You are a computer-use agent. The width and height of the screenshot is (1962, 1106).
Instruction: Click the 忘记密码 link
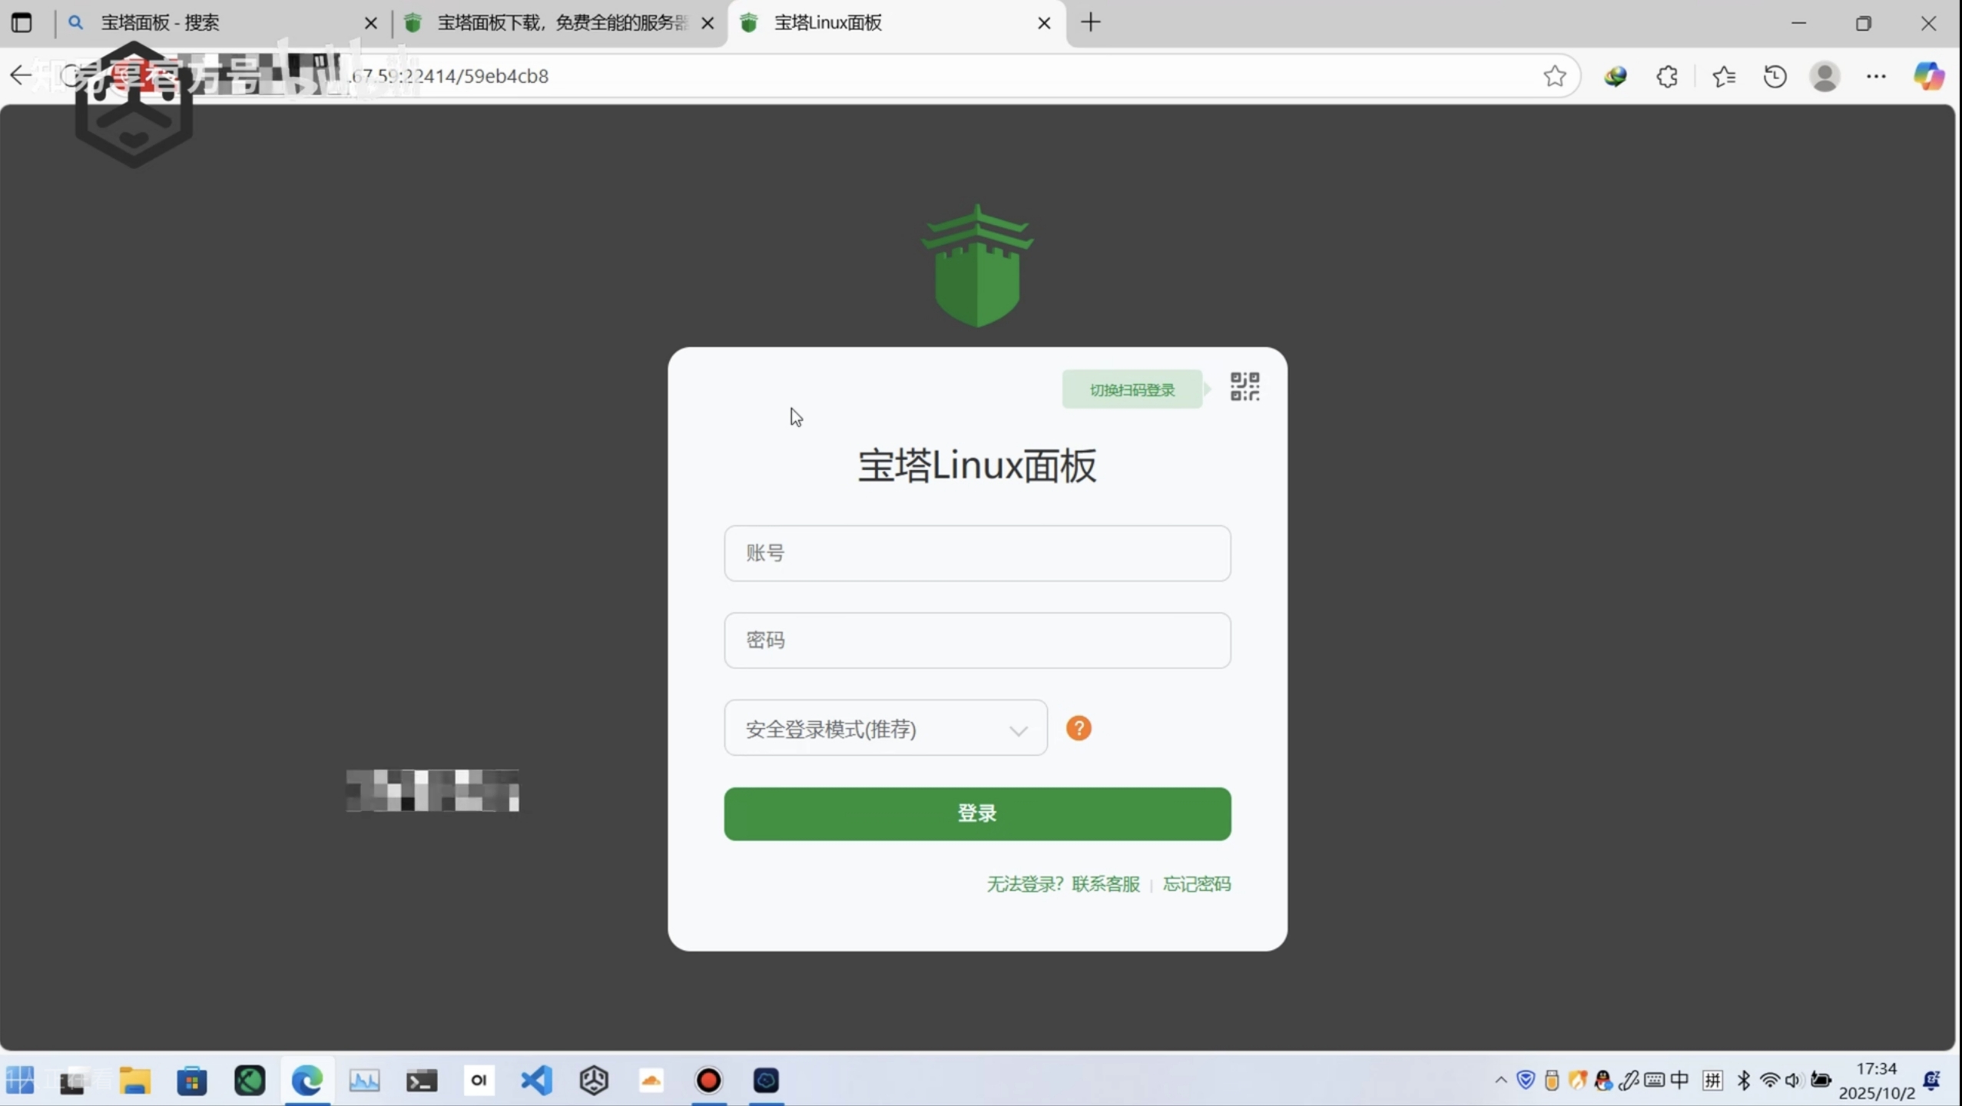coord(1196,884)
